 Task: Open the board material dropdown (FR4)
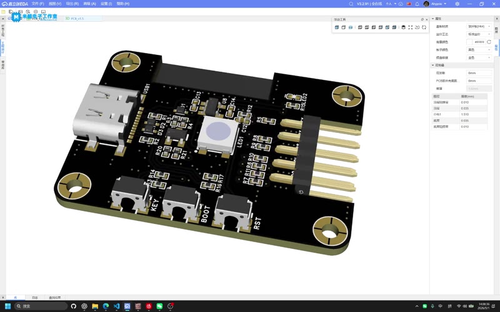pyautogui.click(x=479, y=26)
